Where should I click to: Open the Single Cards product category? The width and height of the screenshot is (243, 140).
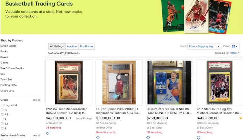[8, 46]
